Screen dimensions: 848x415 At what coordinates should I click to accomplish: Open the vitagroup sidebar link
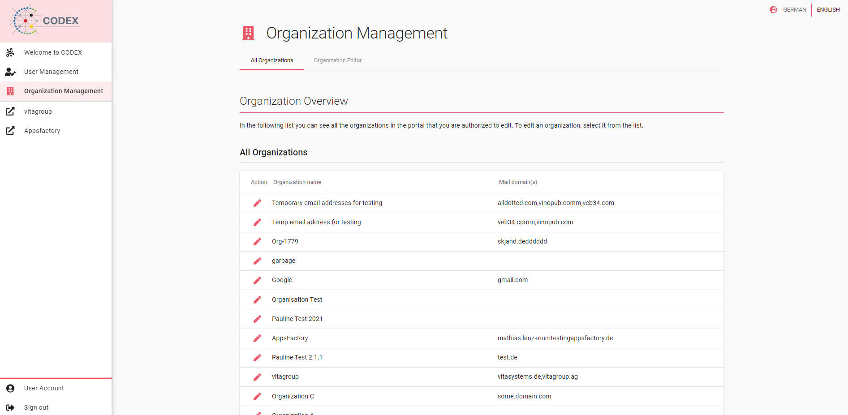point(56,111)
